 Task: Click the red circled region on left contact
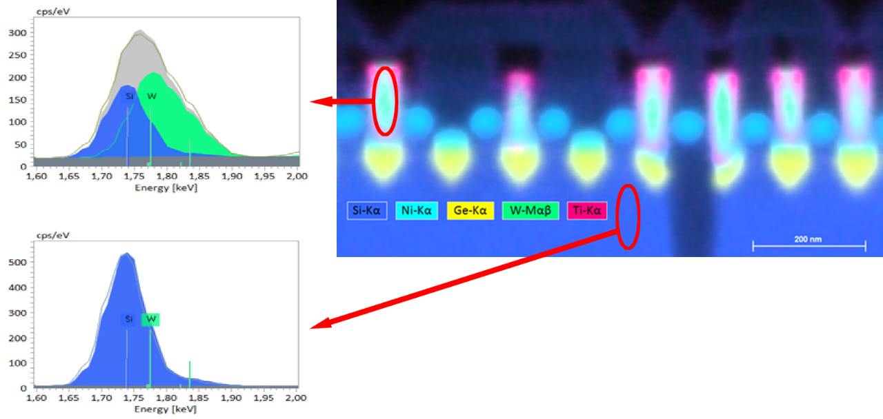(x=384, y=100)
